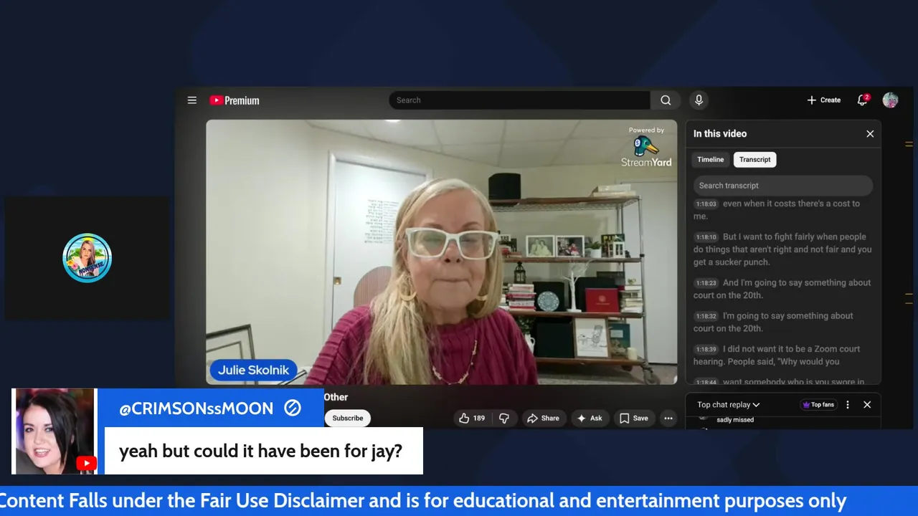The width and height of the screenshot is (918, 516).
Task: Open the Top fans leaderboard button
Action: coord(818,405)
